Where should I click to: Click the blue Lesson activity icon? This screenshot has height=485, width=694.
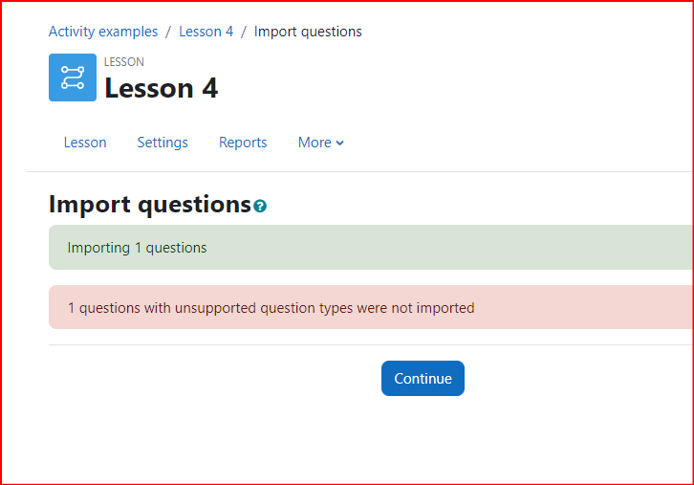point(73,77)
